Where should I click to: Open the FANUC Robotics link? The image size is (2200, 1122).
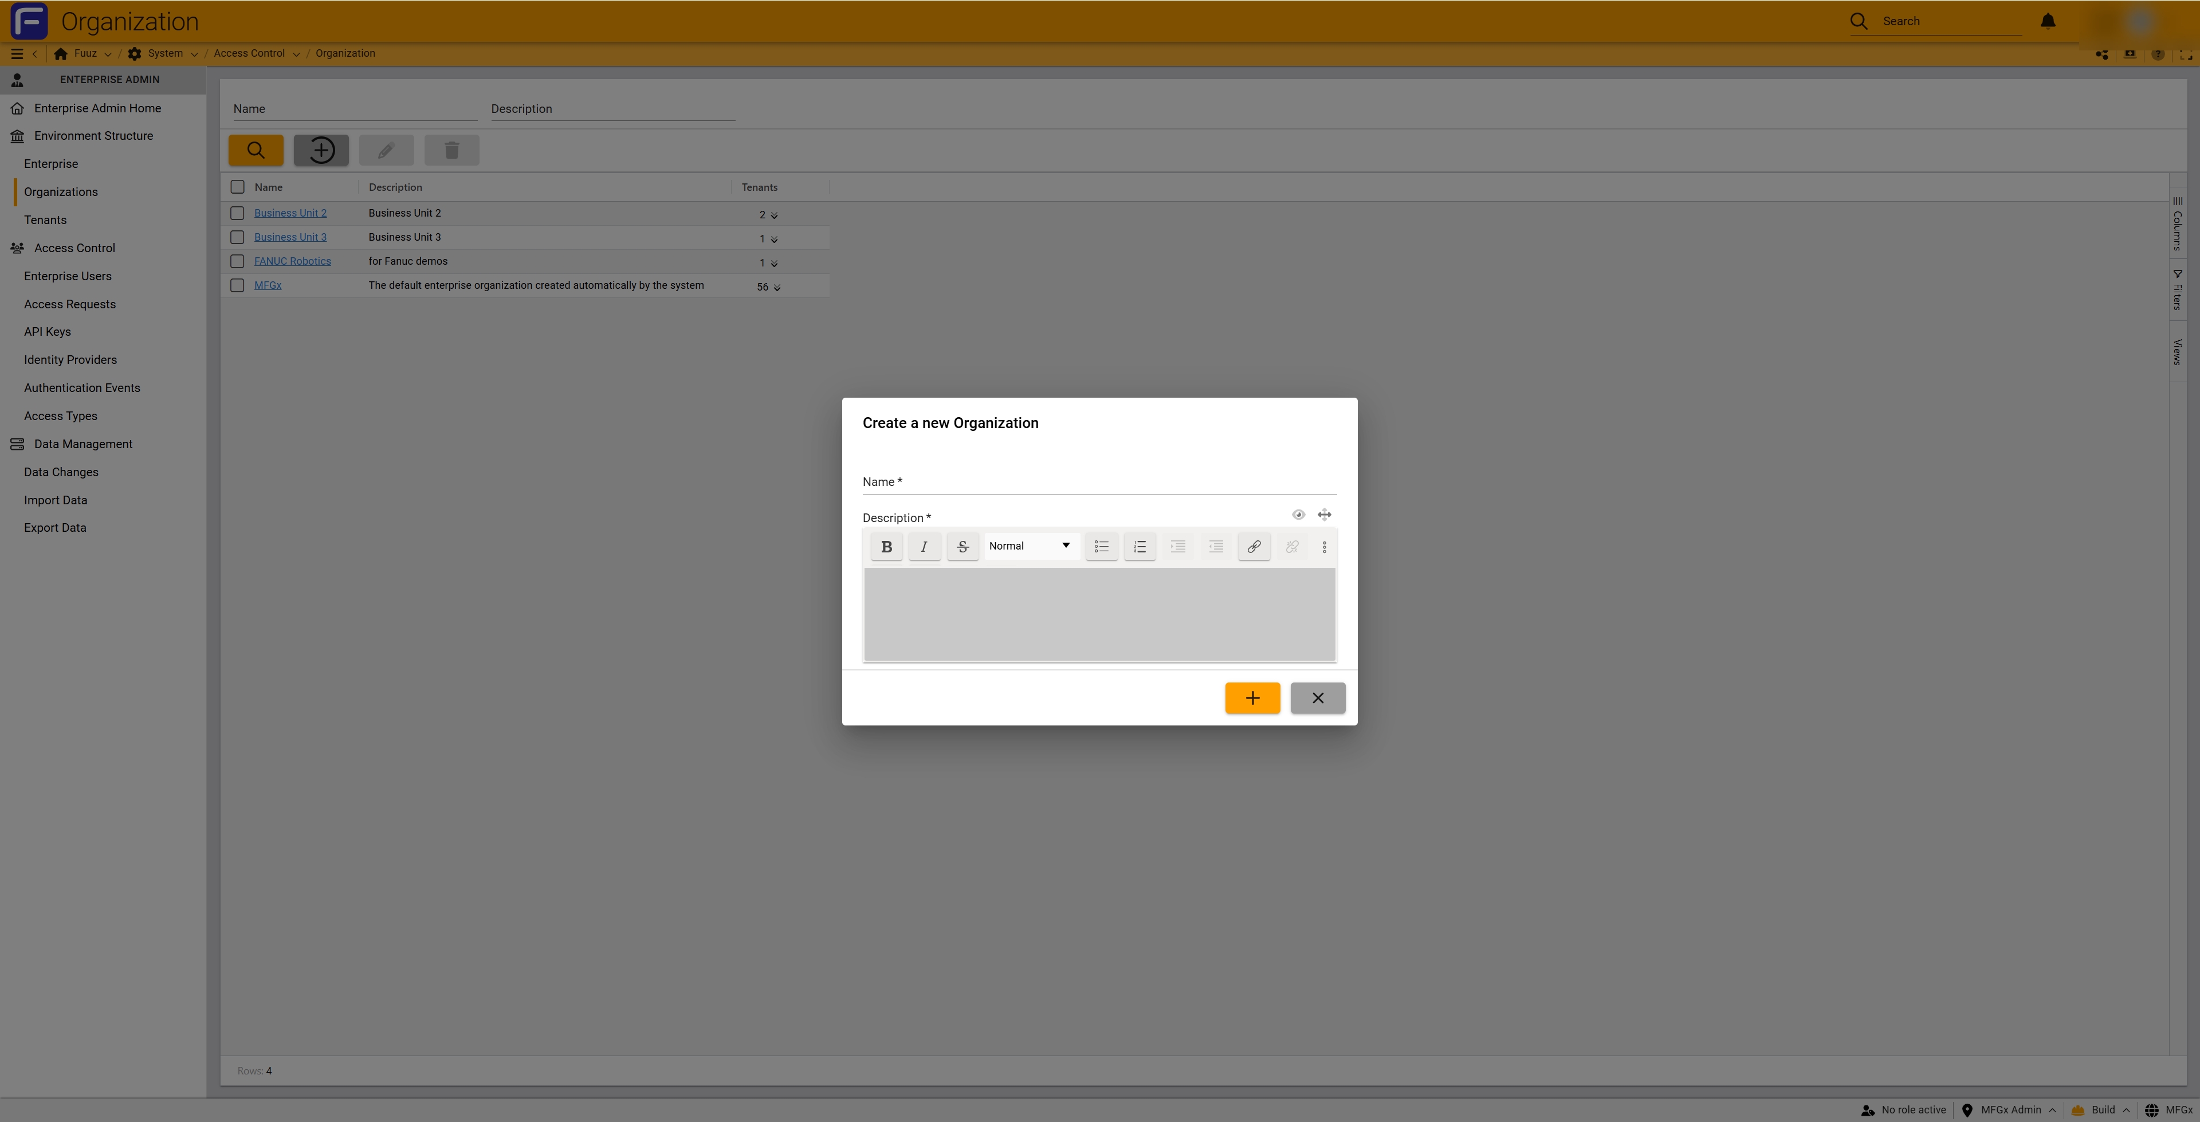pos(292,261)
